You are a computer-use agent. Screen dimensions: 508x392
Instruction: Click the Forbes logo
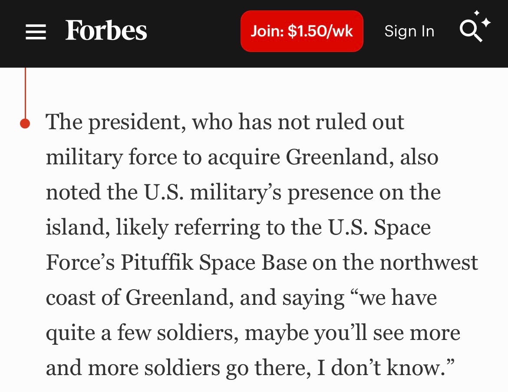[x=106, y=31]
